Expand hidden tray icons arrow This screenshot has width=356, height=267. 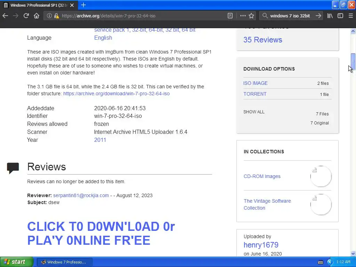[x=330, y=262]
